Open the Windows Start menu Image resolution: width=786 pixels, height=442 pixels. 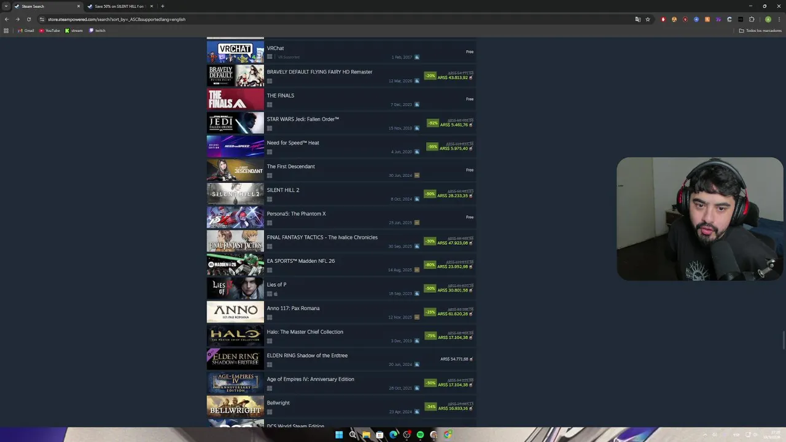click(338, 435)
